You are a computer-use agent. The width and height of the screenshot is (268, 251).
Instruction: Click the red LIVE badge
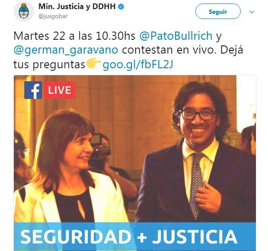click(x=60, y=90)
